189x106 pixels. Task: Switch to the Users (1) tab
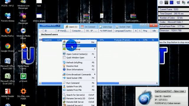pos(71,27)
